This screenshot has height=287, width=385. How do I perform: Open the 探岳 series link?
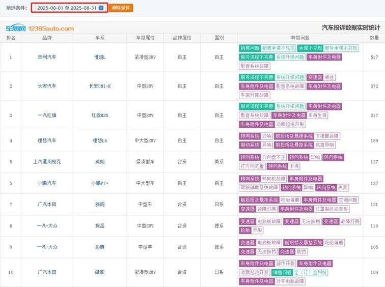(x=100, y=225)
